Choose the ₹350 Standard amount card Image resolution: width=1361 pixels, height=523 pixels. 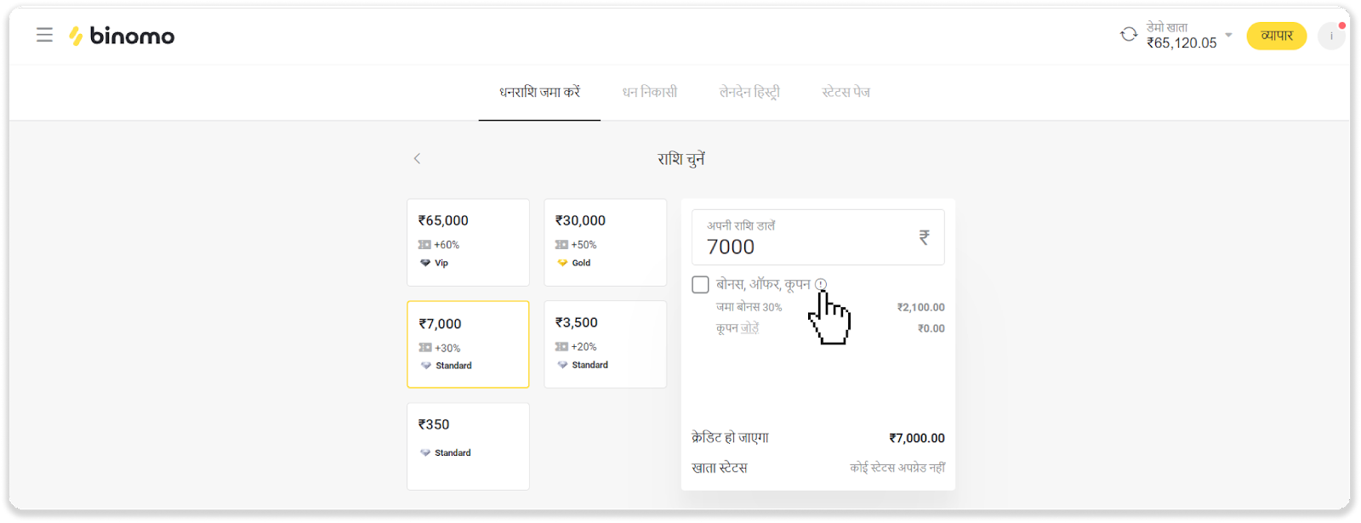click(468, 446)
